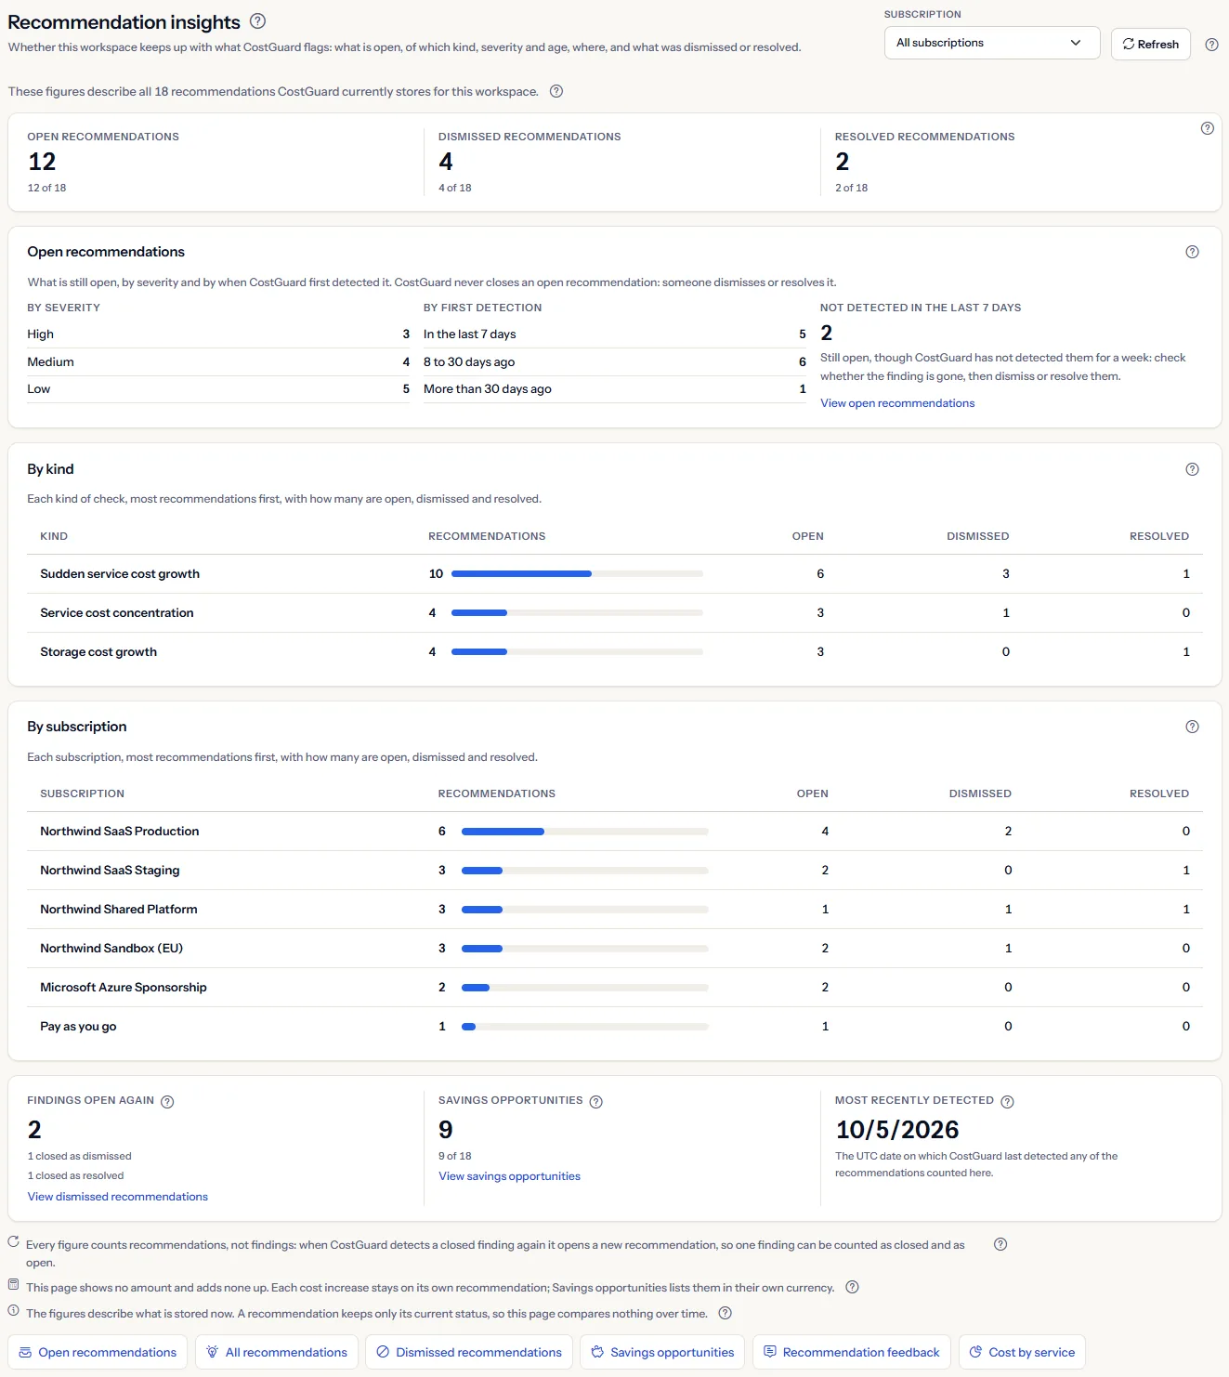Select the 'Sudden service cost growth' row label
Viewport: 1229px width, 1377px height.
[120, 574]
